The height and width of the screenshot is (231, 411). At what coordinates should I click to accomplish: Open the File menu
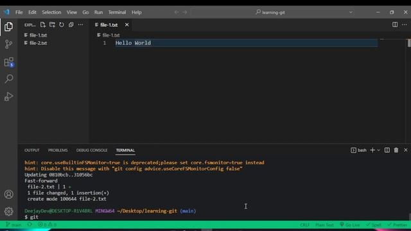click(x=19, y=12)
